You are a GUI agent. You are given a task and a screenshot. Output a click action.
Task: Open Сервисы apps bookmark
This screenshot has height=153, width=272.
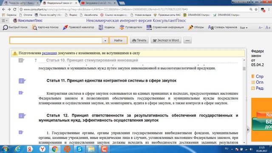pyautogui.click(x=9, y=15)
